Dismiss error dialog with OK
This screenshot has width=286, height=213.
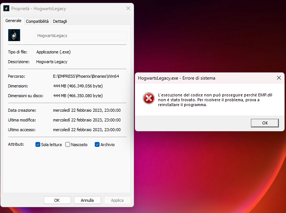pyautogui.click(x=265, y=123)
